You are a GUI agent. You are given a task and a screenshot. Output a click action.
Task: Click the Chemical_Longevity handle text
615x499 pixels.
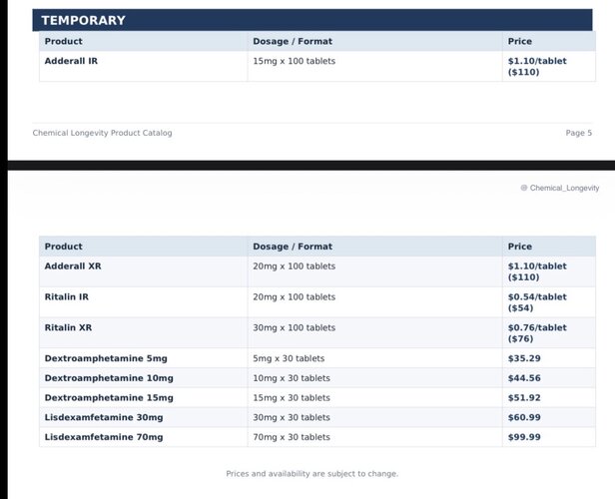(x=564, y=189)
